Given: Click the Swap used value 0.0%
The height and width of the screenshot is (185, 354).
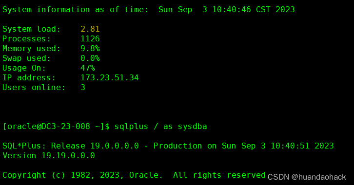Looking at the screenshot, I should click(x=90, y=58).
